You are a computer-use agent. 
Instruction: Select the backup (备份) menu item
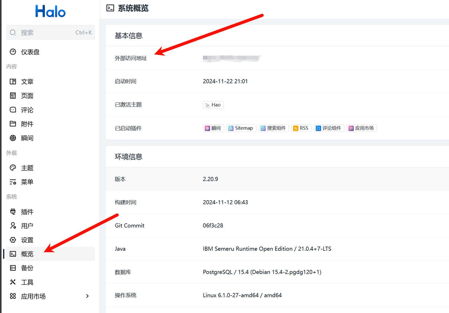tap(27, 268)
